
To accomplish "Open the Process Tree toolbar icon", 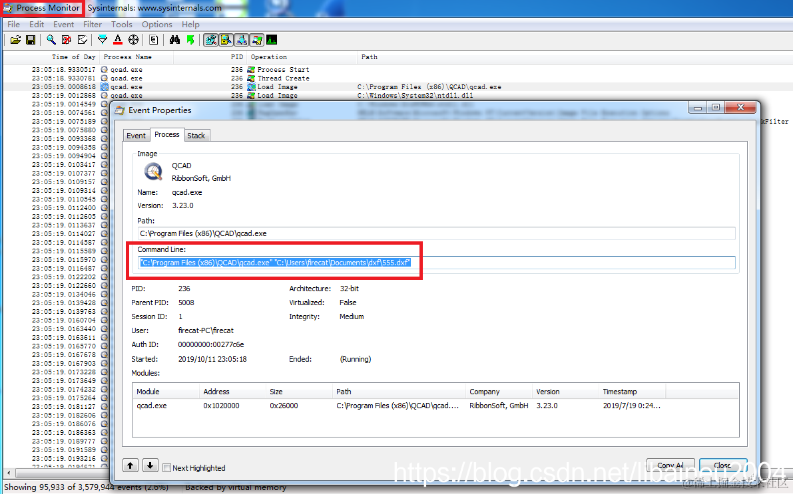I will point(154,40).
